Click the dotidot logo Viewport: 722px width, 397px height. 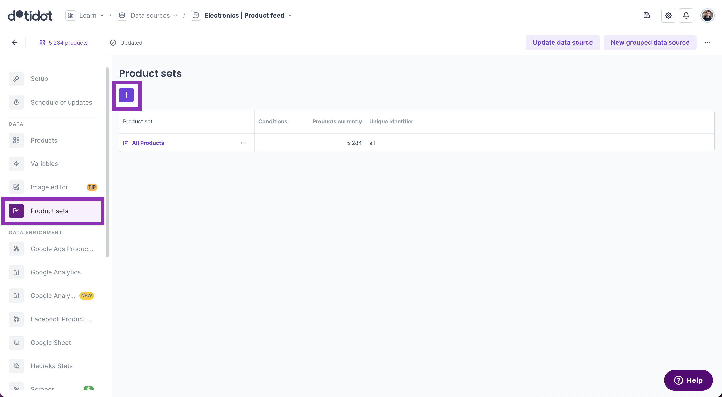point(30,15)
